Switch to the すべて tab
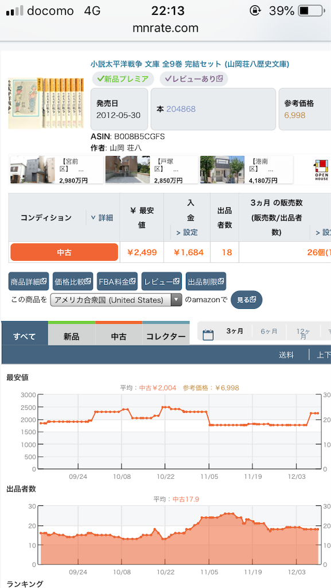331x588 pixels. click(x=25, y=334)
